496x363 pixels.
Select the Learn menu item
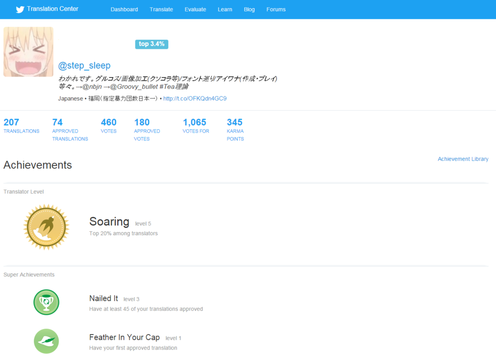point(225,10)
